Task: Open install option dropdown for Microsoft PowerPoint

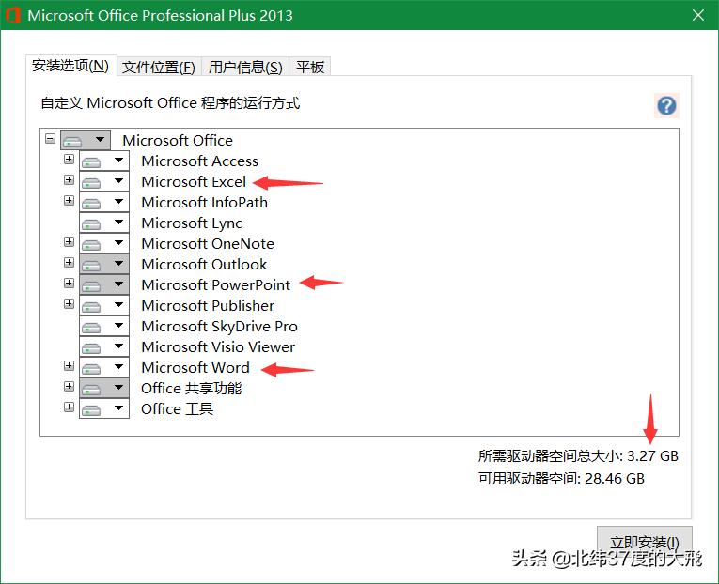Action: (x=104, y=284)
